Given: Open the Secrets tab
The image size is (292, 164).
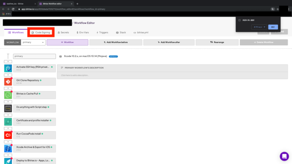Looking at the screenshot, I should coord(63,32).
